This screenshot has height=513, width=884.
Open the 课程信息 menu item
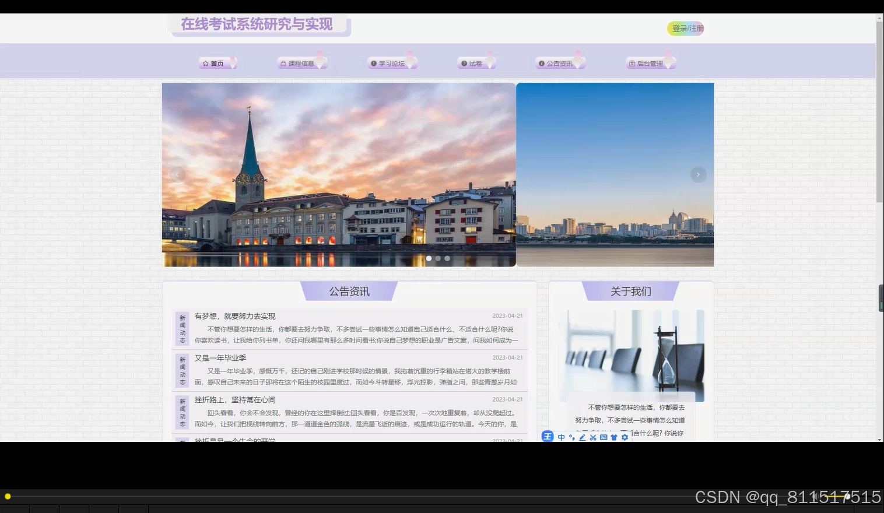tap(301, 64)
